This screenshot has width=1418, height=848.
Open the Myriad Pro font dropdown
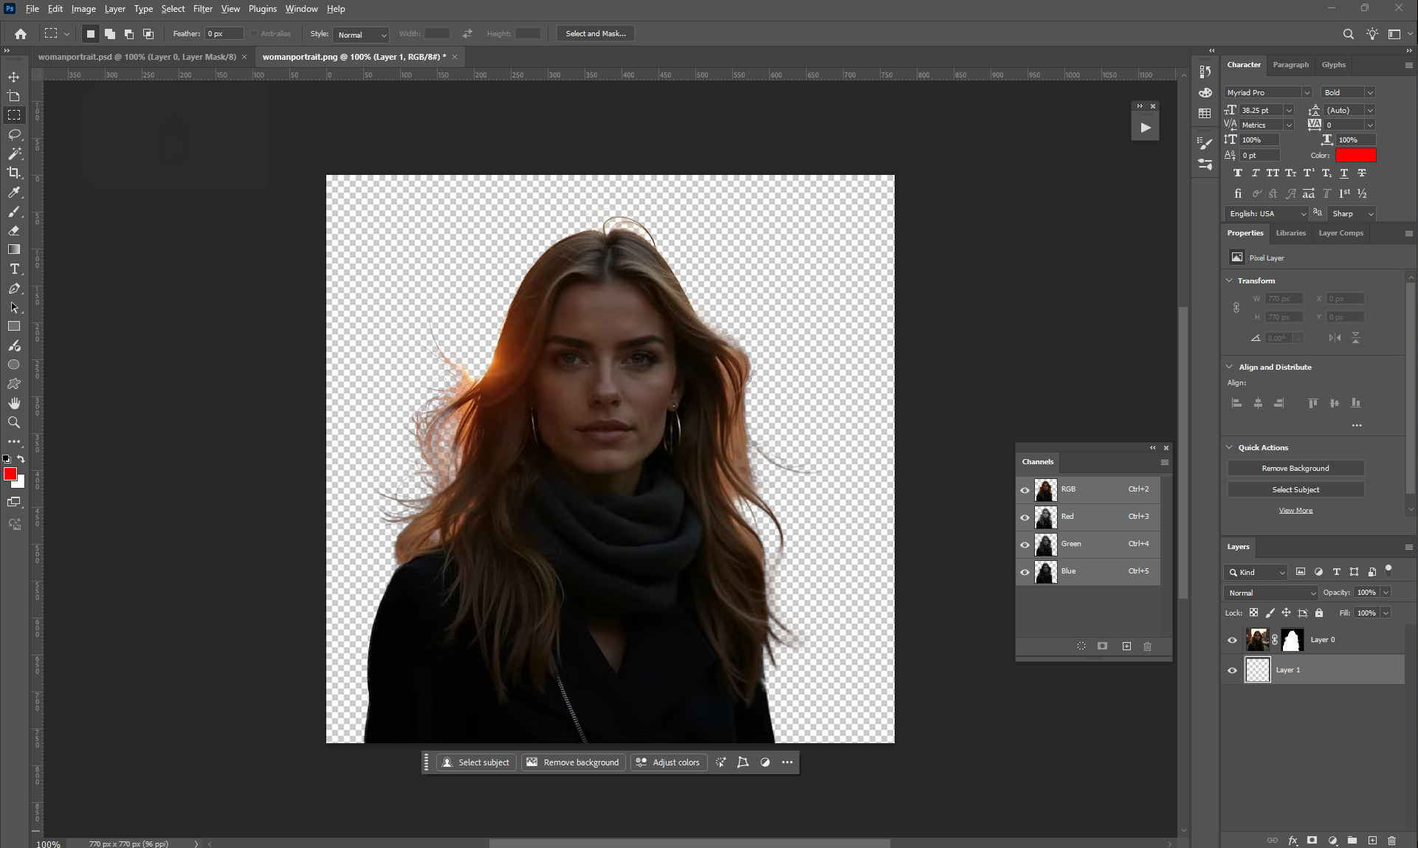[x=1306, y=92]
